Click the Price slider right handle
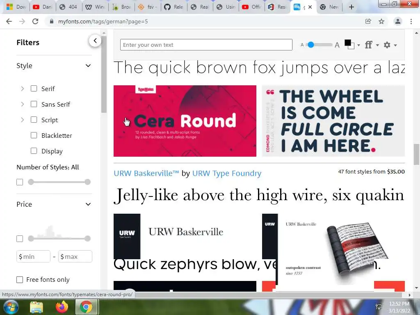The image size is (420, 315). point(87,238)
